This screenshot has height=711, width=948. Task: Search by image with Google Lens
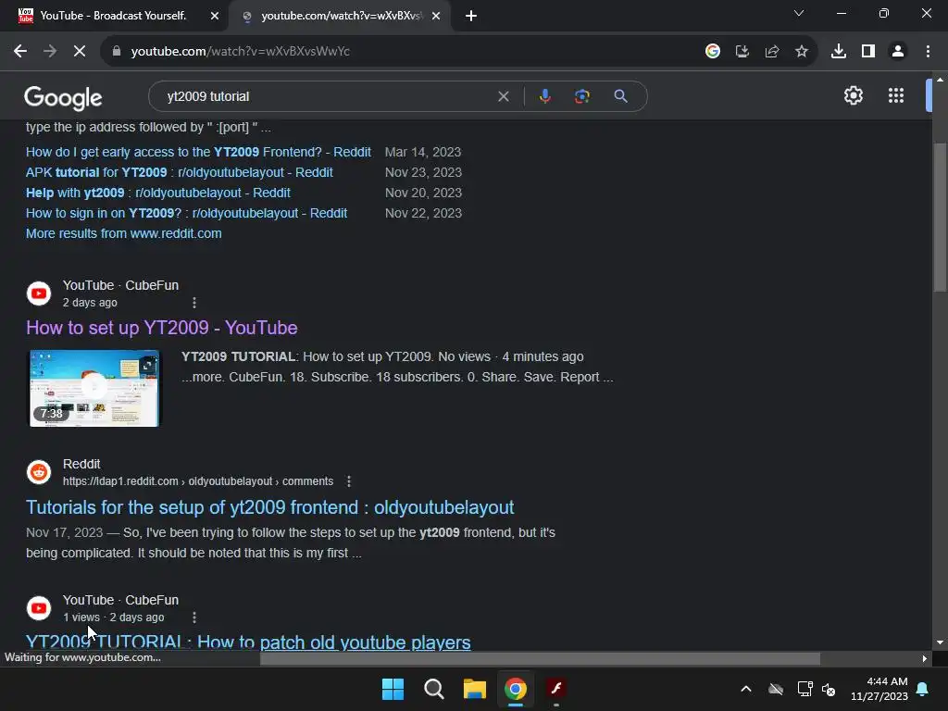[x=582, y=96]
